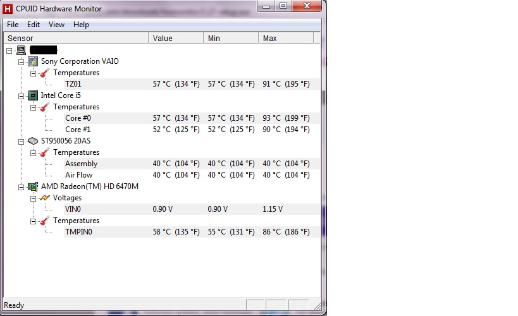Click the thermometer icon under Intel Core i5
518x316 pixels.
click(x=45, y=107)
